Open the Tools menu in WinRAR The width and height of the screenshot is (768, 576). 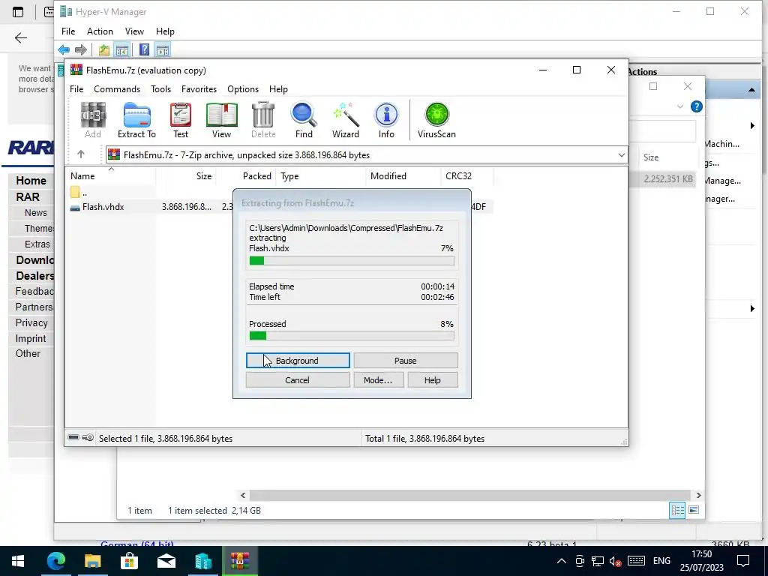(x=160, y=89)
